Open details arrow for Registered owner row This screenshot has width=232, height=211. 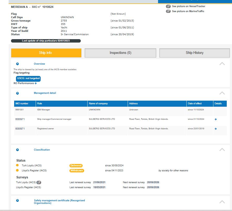pyautogui.click(x=215, y=129)
